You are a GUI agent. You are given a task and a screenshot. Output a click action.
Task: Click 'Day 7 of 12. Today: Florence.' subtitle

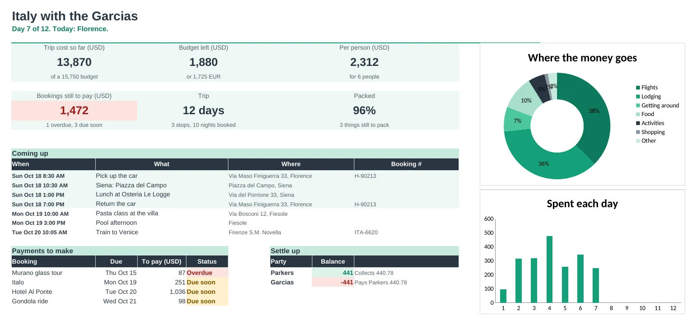(x=60, y=29)
